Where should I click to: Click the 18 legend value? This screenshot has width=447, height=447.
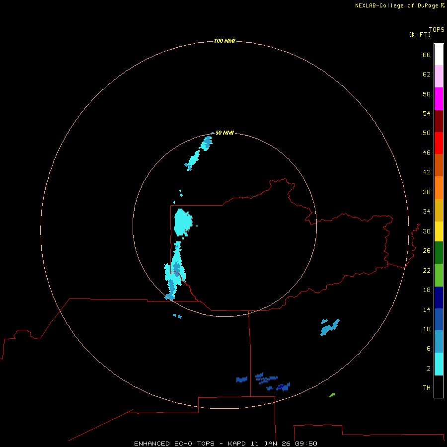pyautogui.click(x=427, y=290)
